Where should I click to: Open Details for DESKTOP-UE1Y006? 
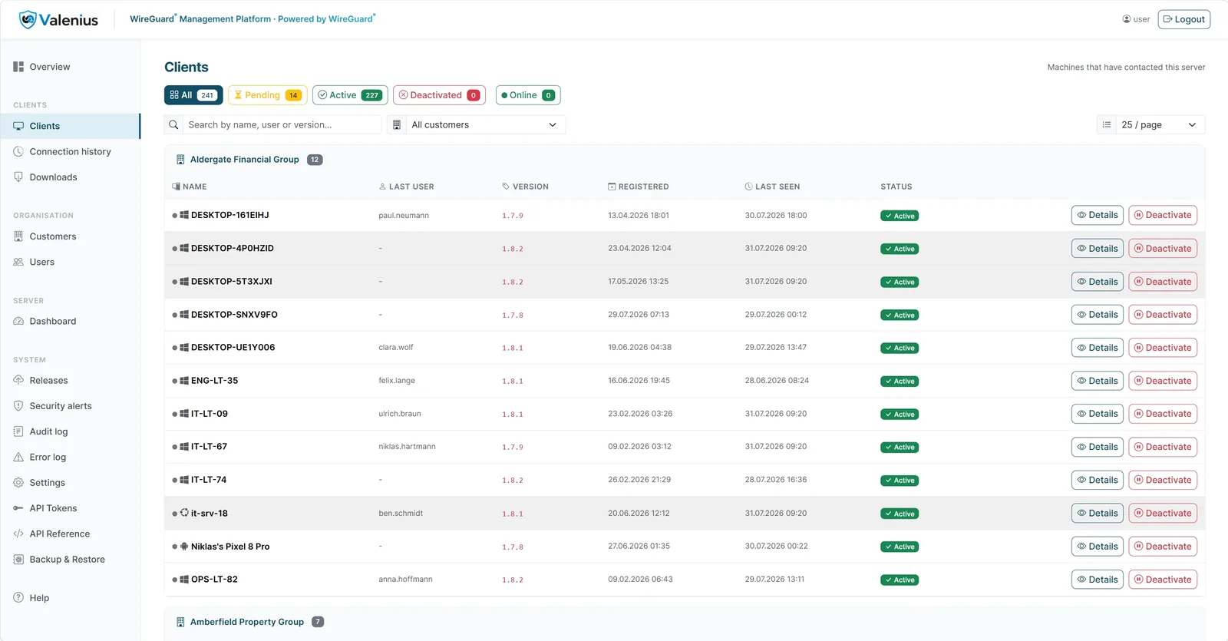point(1098,348)
